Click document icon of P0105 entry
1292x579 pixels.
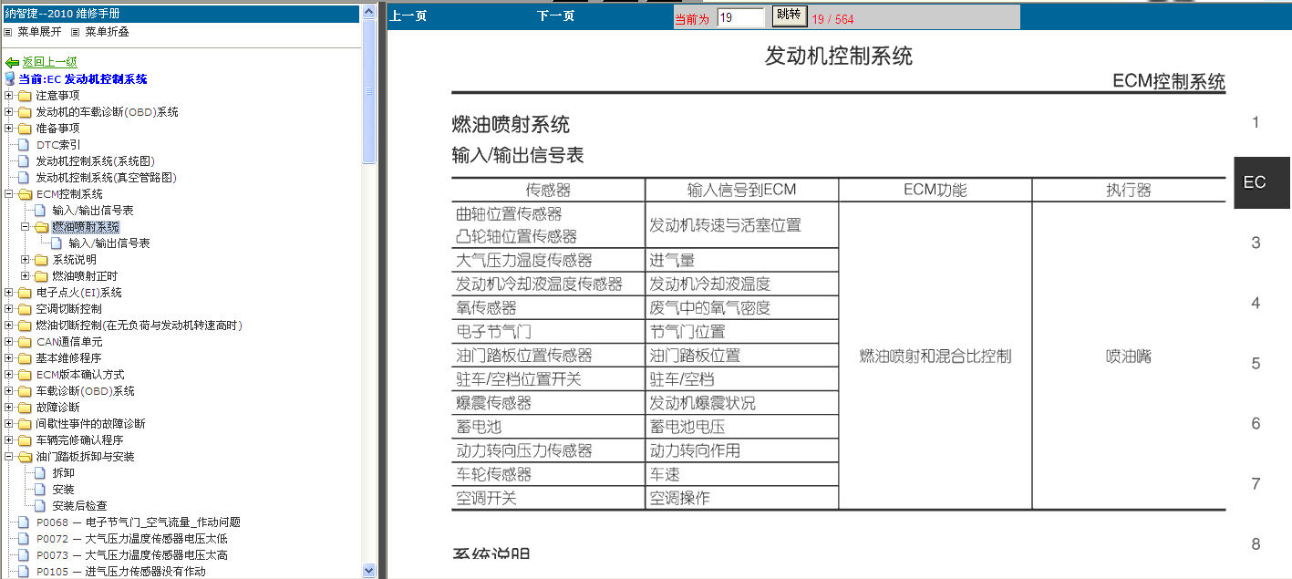coord(25,572)
